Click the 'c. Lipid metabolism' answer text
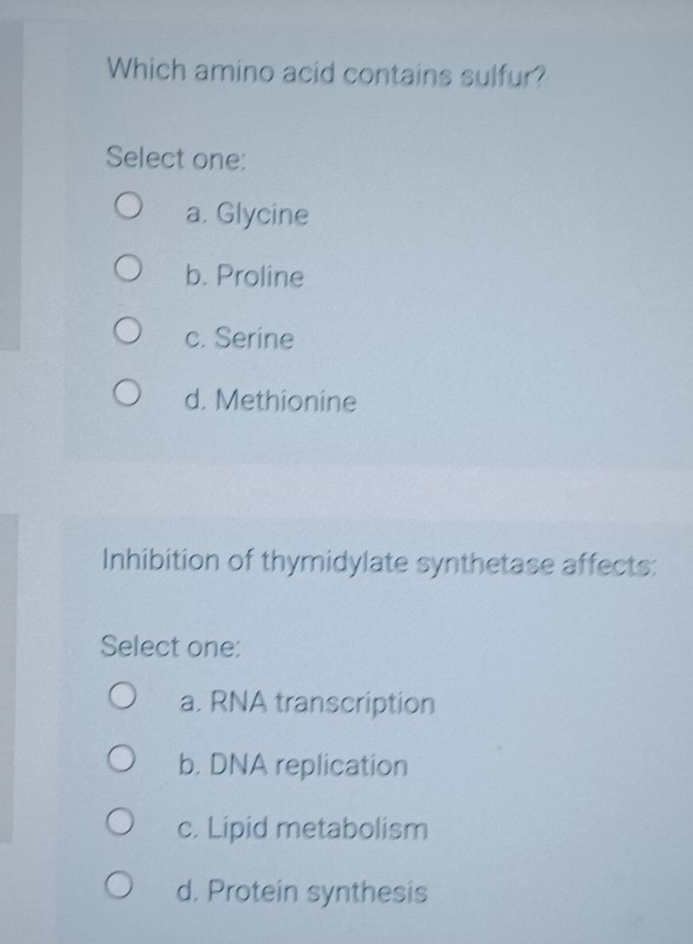Viewport: 693px width, 944px height. (x=304, y=829)
